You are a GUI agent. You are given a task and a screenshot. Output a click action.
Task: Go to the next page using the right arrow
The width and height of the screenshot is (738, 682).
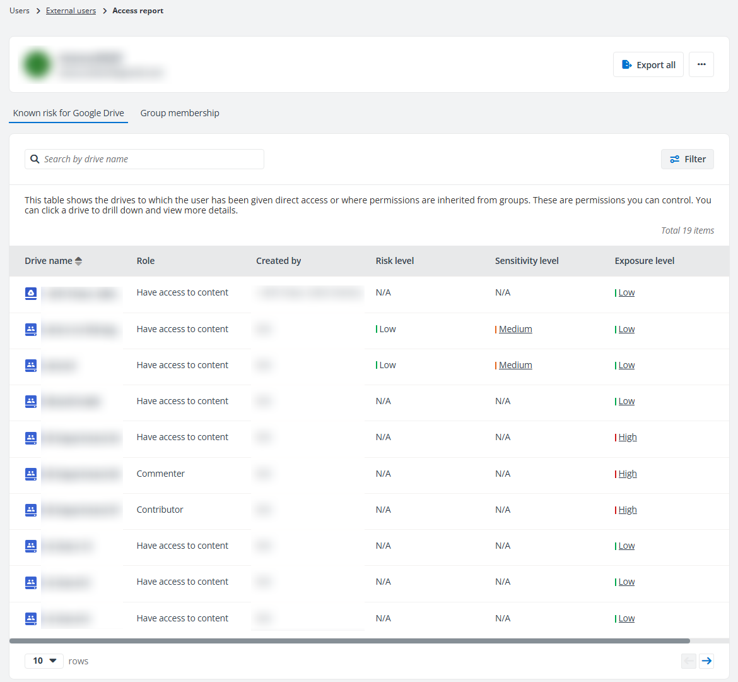click(x=706, y=661)
